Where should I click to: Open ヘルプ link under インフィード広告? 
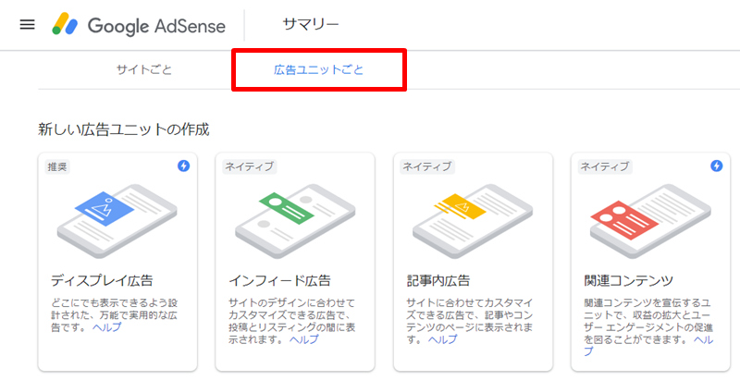point(303,340)
